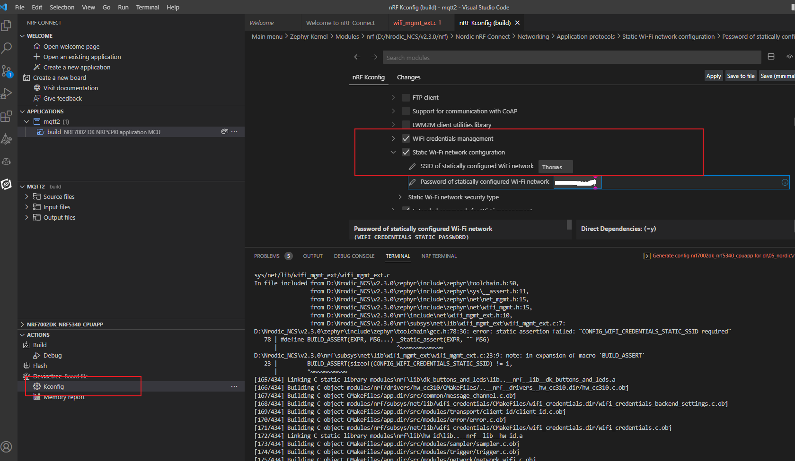Open more actions ellipsis on Kconfig row
The width and height of the screenshot is (795, 461).
click(234, 386)
